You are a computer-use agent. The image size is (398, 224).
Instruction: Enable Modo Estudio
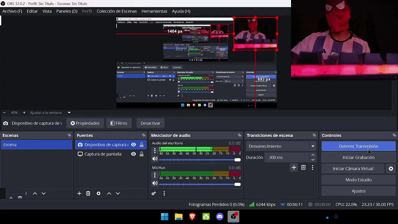coord(359,180)
